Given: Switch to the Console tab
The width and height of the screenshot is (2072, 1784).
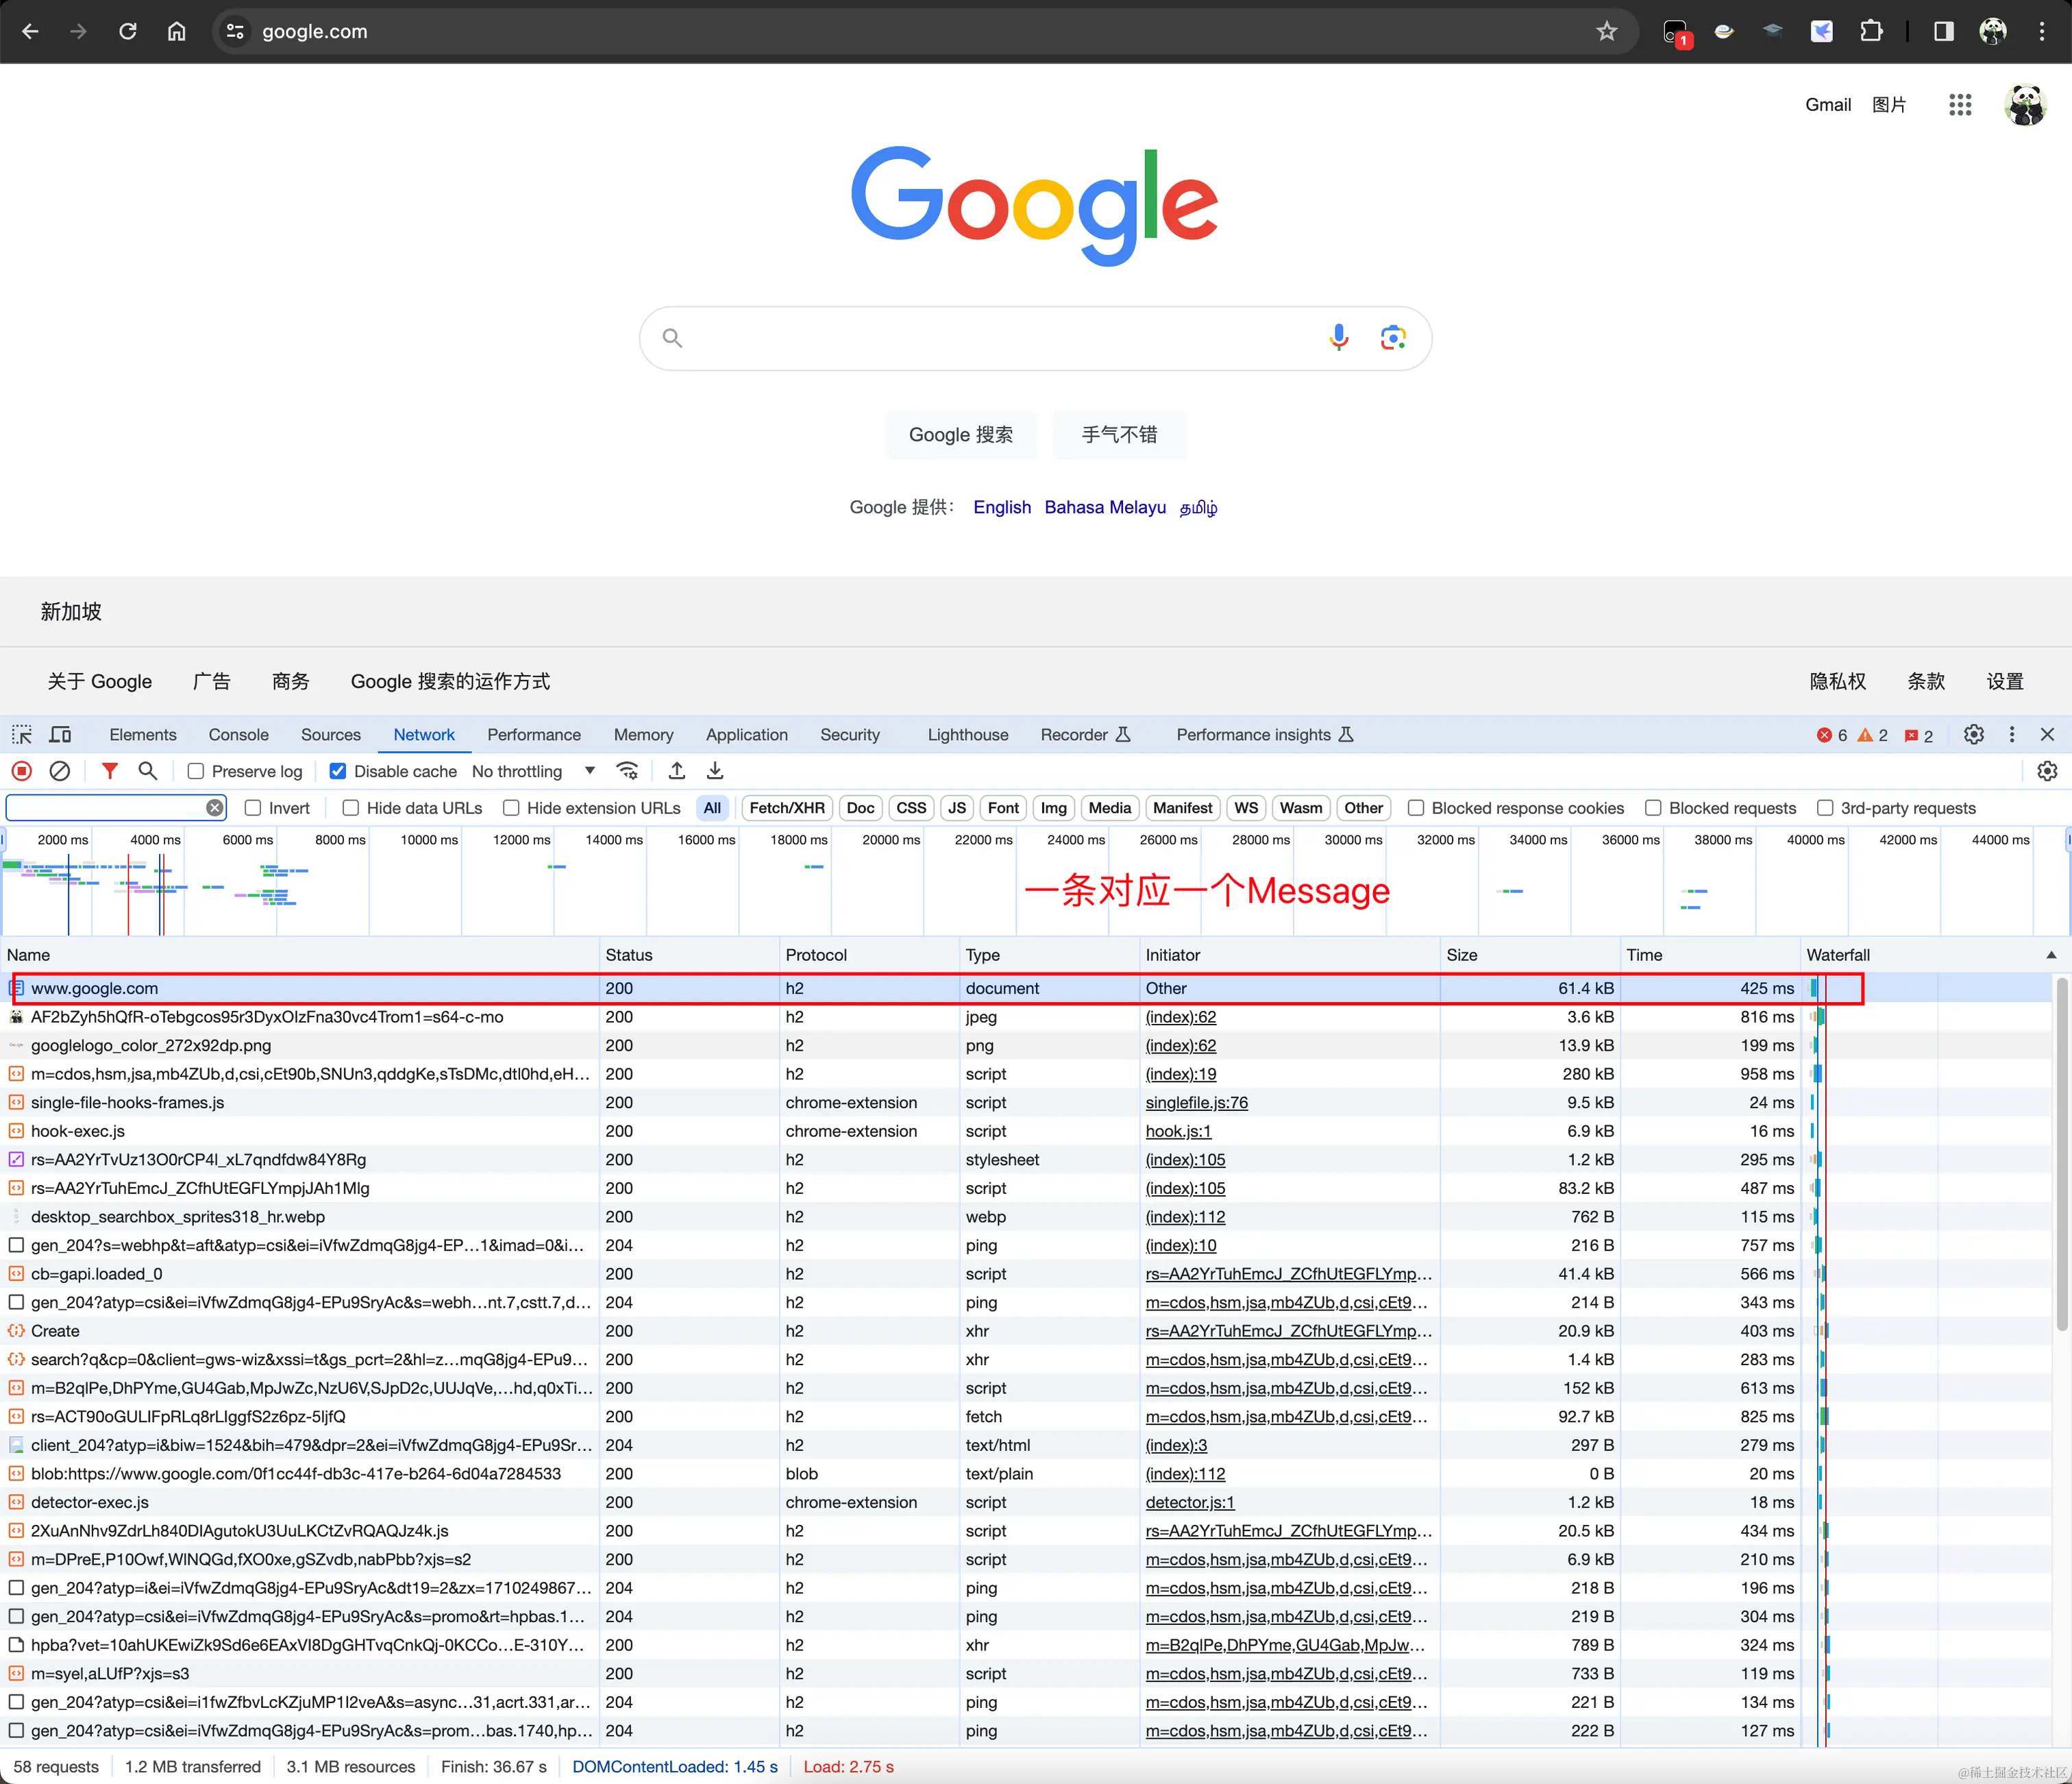Looking at the screenshot, I should coord(238,735).
